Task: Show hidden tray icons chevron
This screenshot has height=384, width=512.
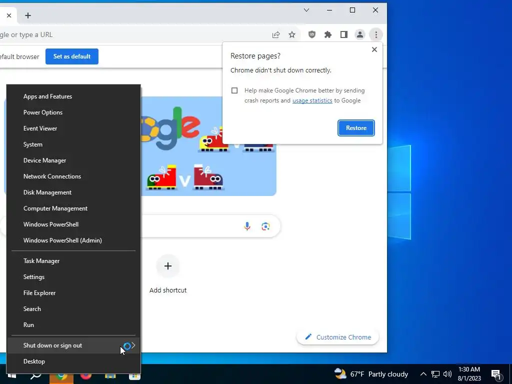Action: click(423, 374)
